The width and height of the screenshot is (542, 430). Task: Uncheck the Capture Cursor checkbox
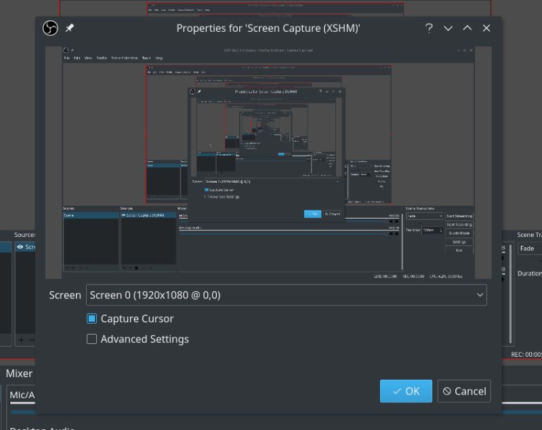click(92, 318)
